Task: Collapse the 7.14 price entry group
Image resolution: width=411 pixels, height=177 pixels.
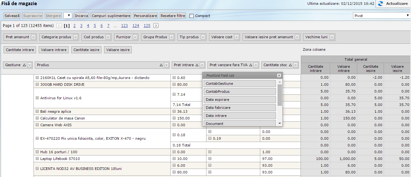Action: pyautogui.click(x=174, y=94)
